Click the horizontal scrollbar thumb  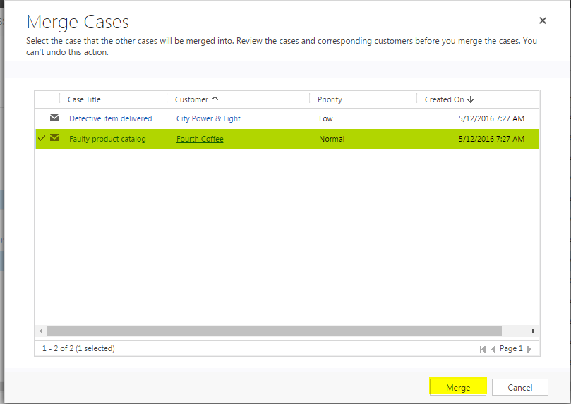[275, 331]
